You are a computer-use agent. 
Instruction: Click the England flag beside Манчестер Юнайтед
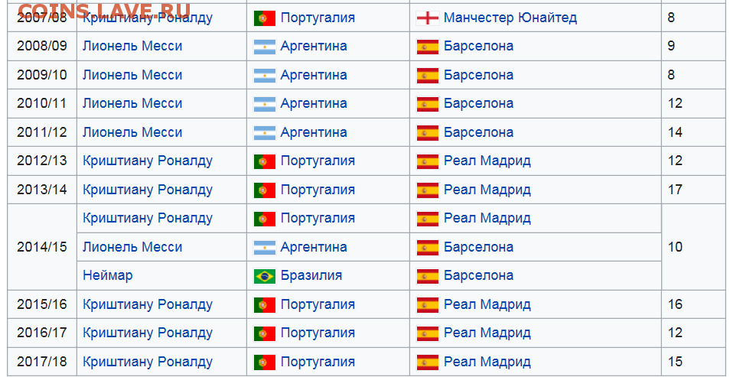428,18
